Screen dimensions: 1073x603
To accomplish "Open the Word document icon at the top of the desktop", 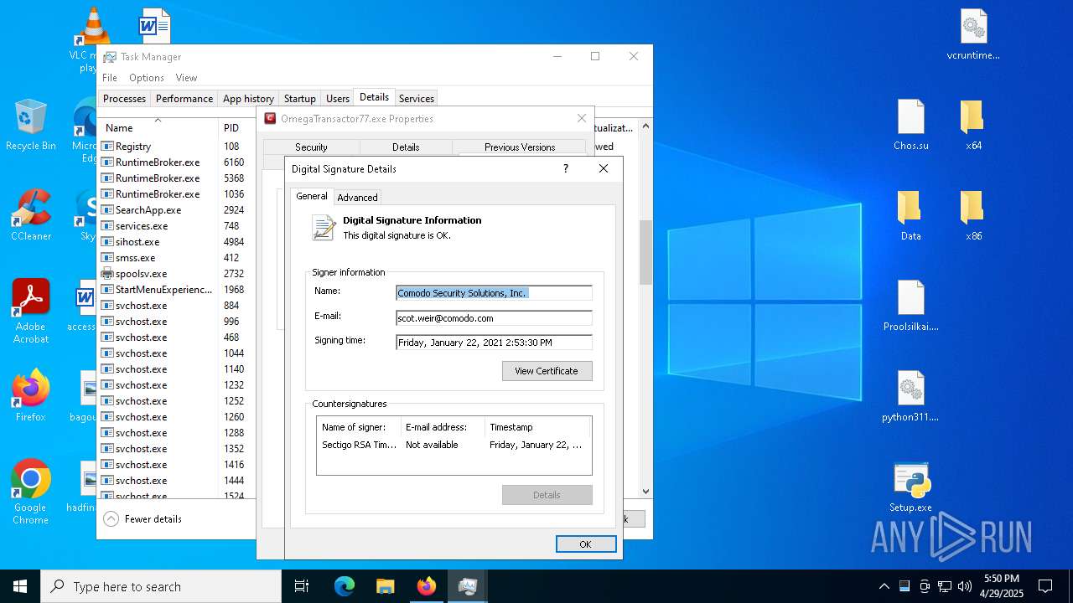I will (154, 25).
